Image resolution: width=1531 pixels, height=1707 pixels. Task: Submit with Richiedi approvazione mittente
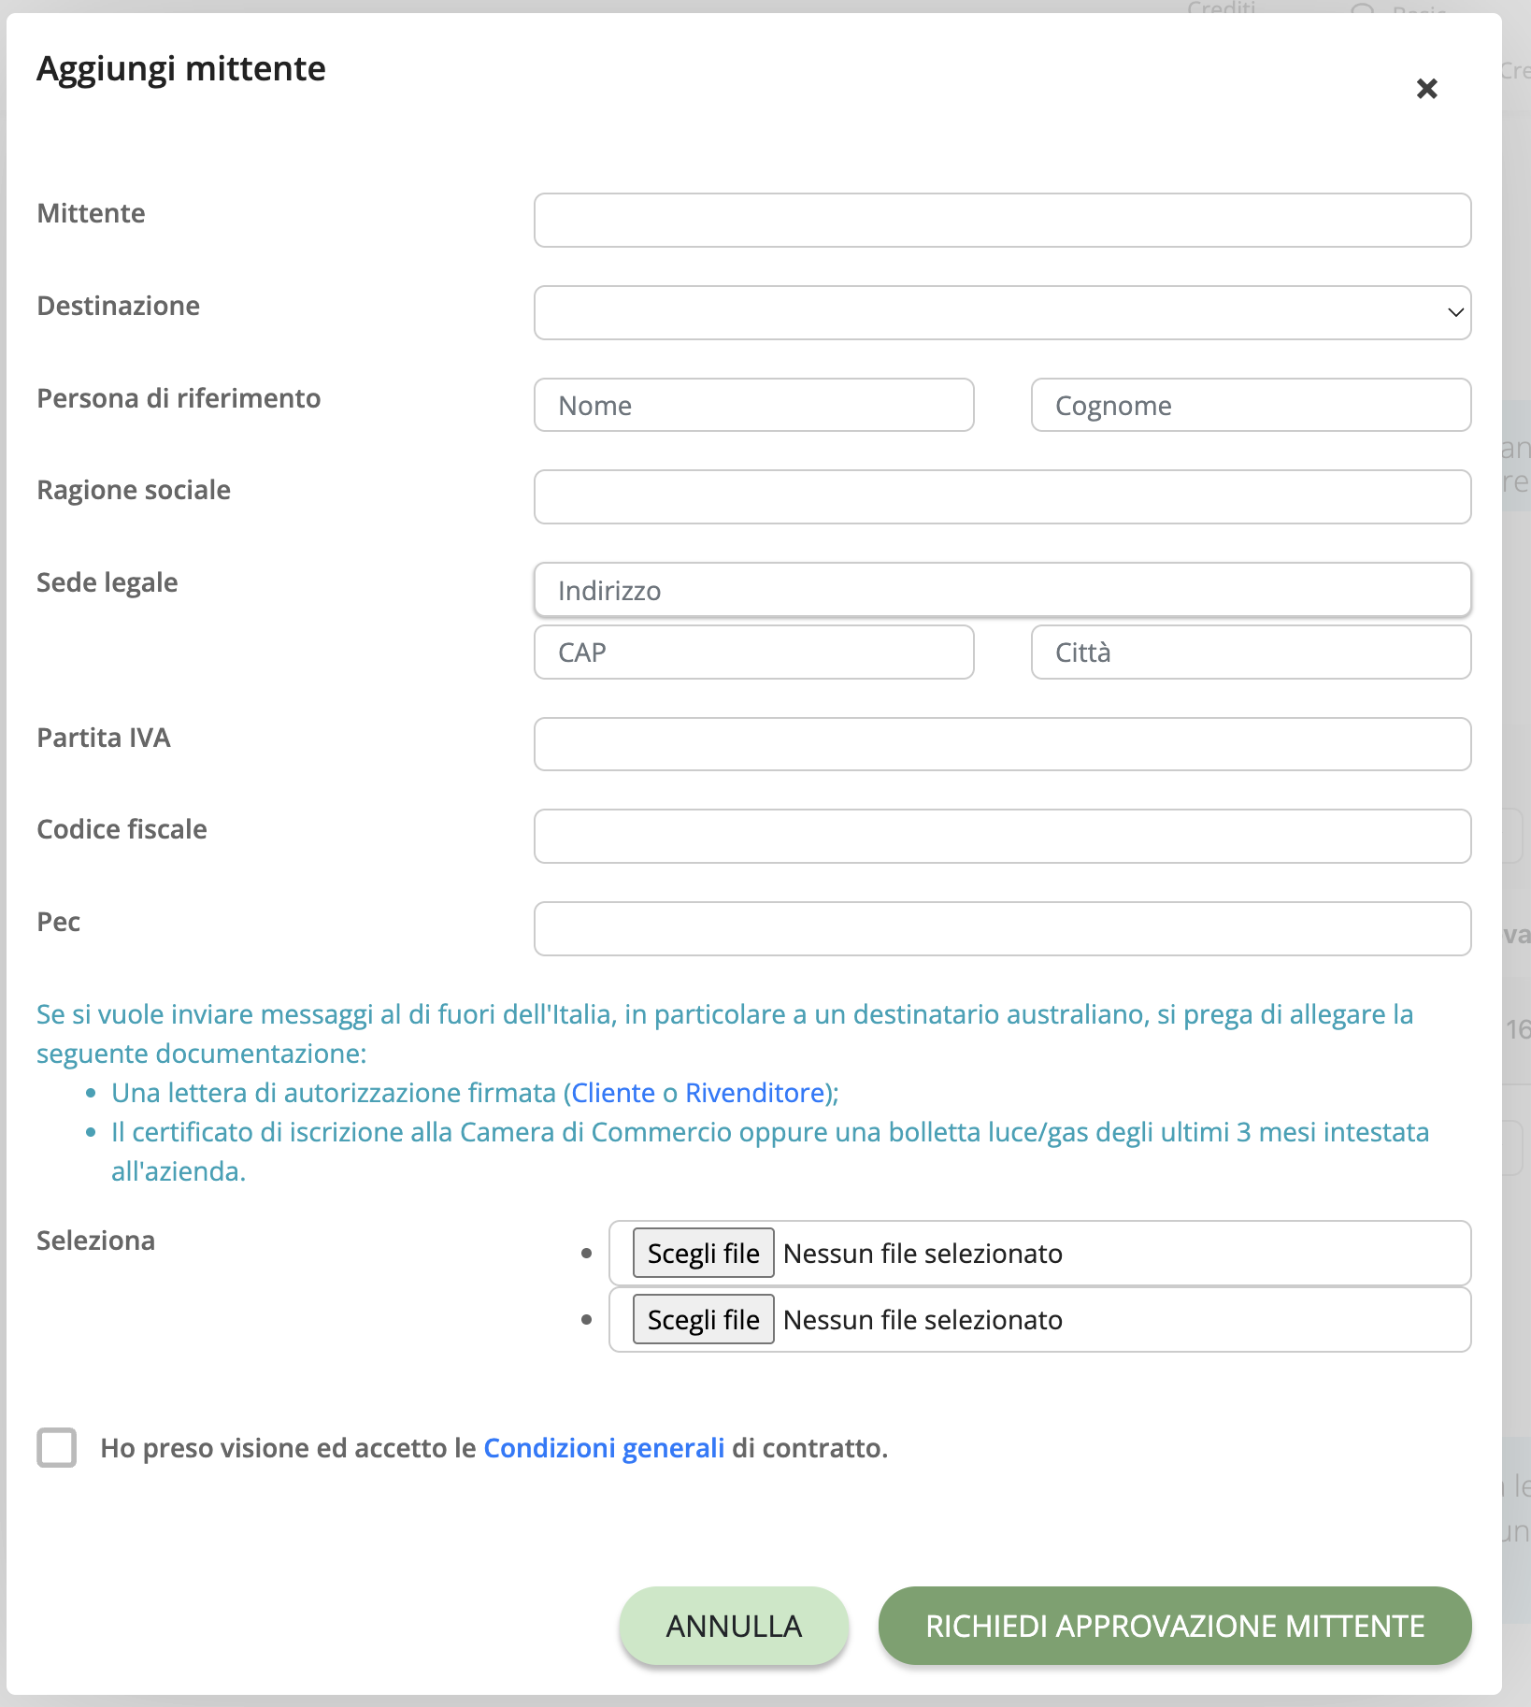[x=1175, y=1626]
